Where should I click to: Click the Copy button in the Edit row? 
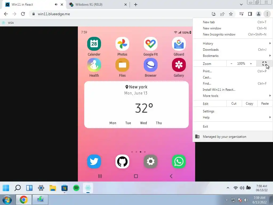point(249,104)
